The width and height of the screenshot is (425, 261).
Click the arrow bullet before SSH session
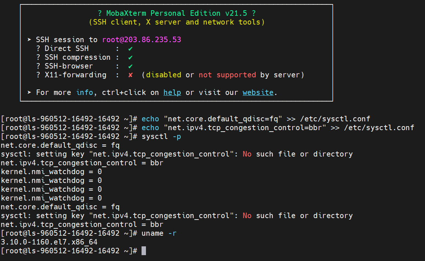[29, 40]
